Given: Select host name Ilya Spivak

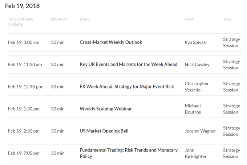Looking at the screenshot, I should pyautogui.click(x=195, y=42).
